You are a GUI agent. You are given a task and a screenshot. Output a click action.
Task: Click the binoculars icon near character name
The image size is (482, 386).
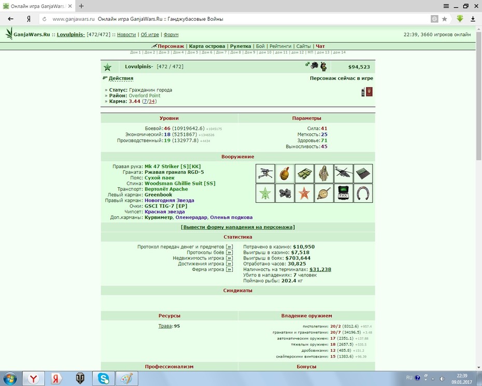click(x=314, y=65)
